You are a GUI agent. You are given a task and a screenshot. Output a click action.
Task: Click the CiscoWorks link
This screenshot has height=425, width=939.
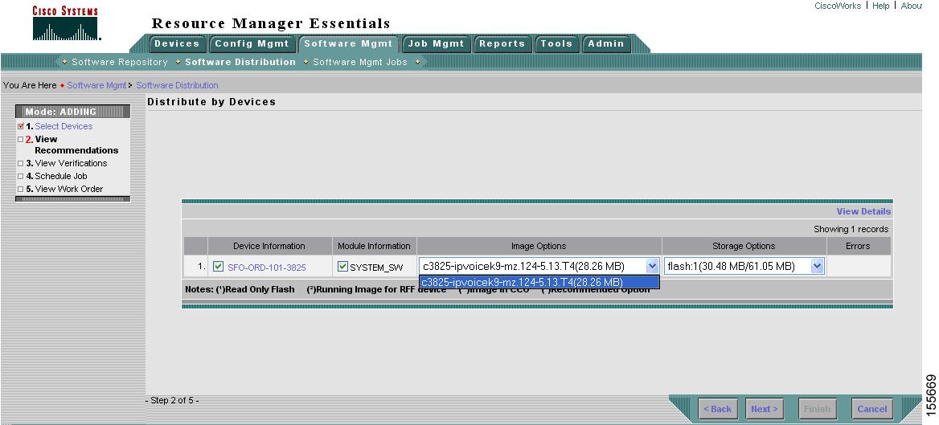[x=838, y=6]
